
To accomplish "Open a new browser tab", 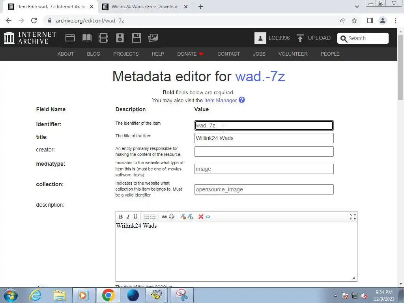I will tap(201, 7).
